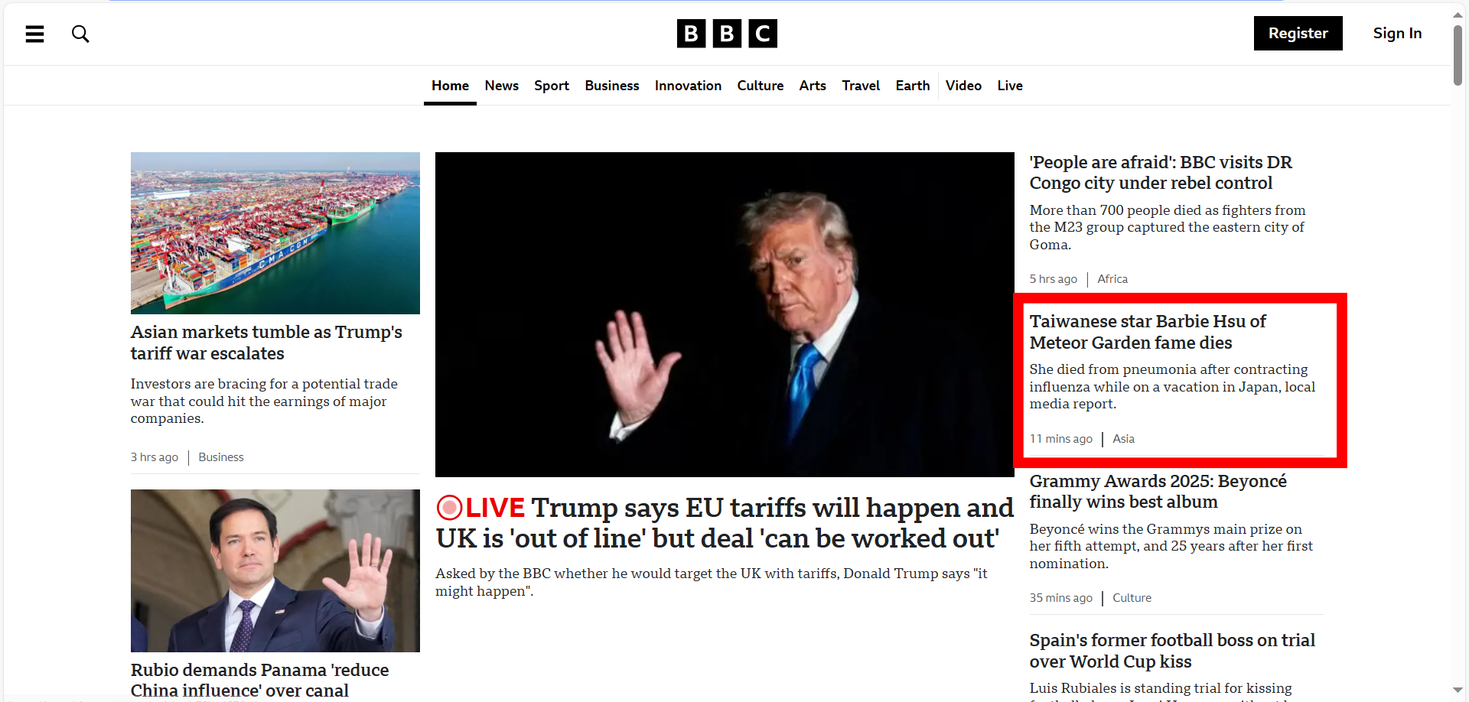Click the scrollbar down arrow

click(x=1458, y=691)
